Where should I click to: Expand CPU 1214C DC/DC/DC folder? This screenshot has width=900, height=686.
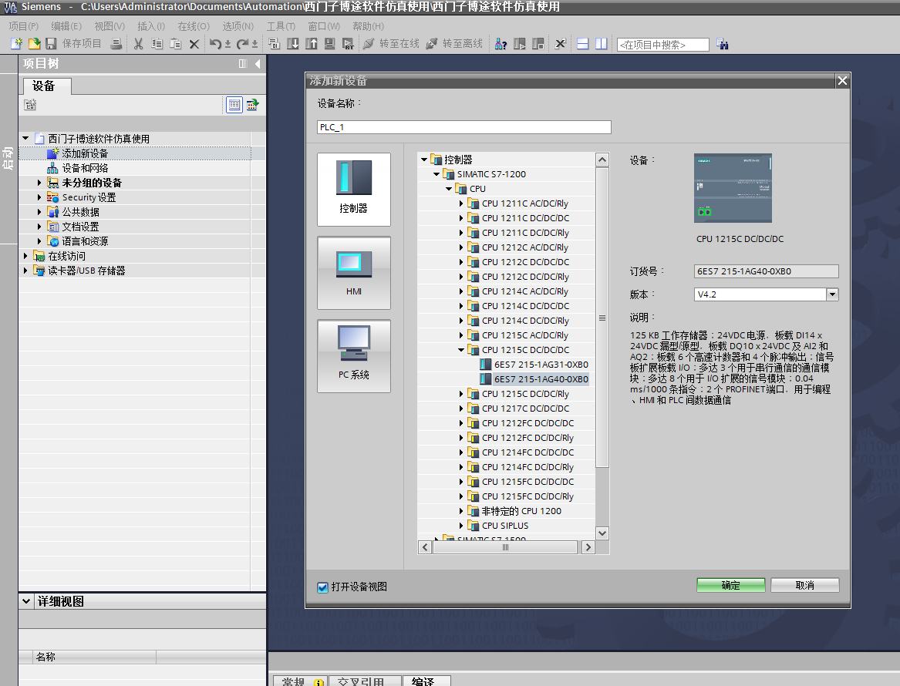pyautogui.click(x=461, y=306)
